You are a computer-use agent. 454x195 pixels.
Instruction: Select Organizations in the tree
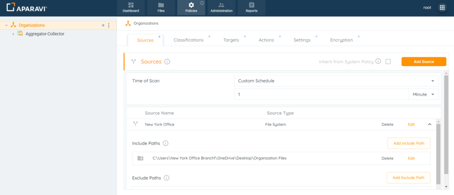[x=32, y=25]
